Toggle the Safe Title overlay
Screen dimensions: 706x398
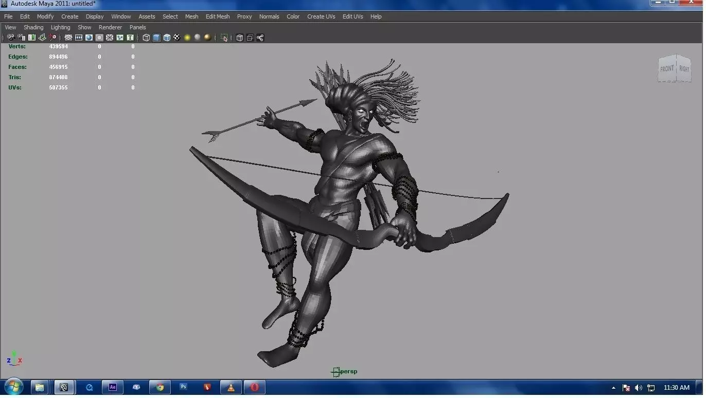130,38
